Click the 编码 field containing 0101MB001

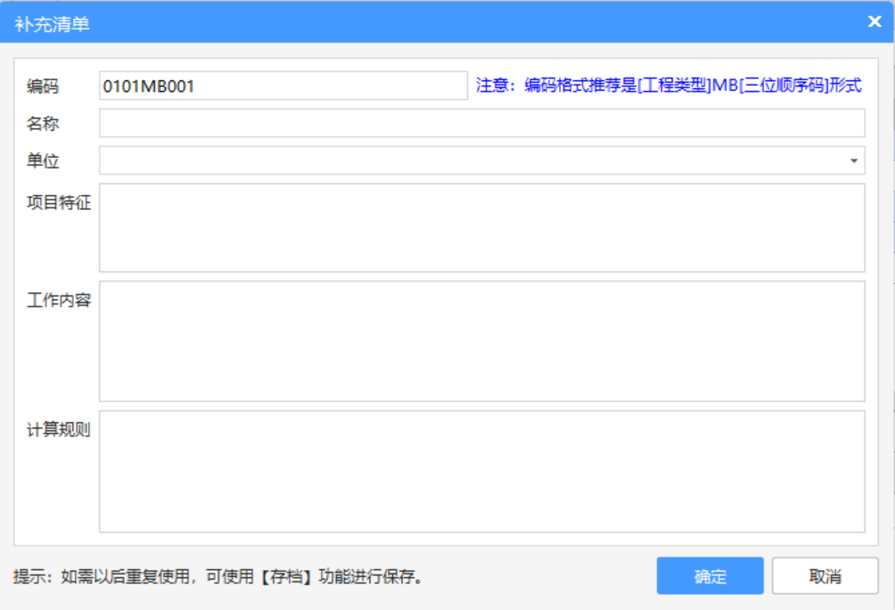[283, 86]
